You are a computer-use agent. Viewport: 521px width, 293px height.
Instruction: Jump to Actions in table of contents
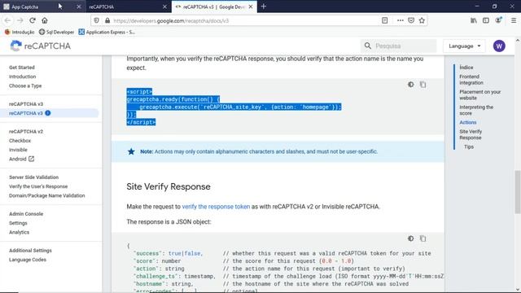(x=468, y=123)
